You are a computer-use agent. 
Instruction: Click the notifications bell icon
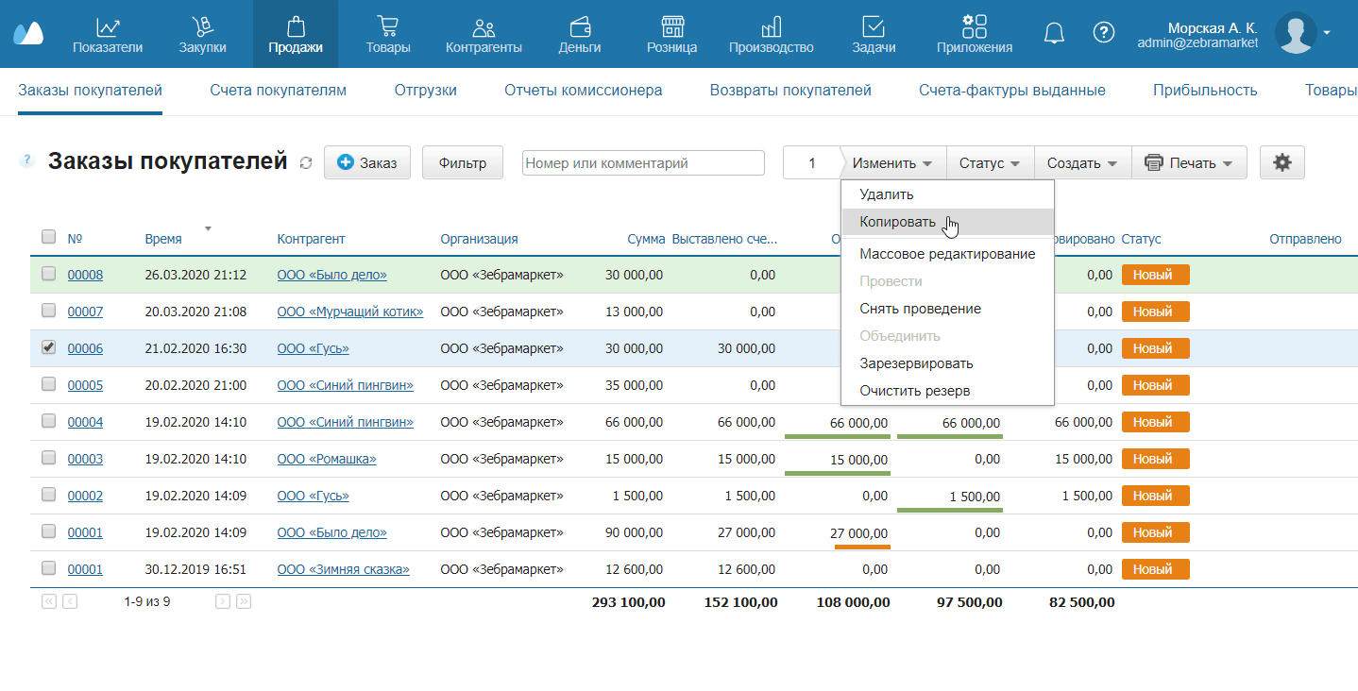coord(1054,33)
